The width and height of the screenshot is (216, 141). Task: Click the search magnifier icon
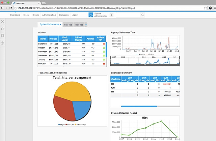142,15
